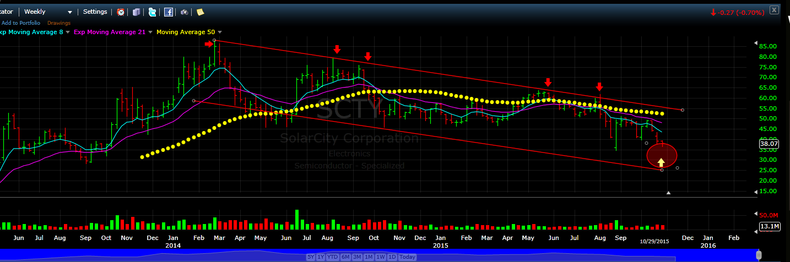Close the chart panel with X button

(775, 10)
